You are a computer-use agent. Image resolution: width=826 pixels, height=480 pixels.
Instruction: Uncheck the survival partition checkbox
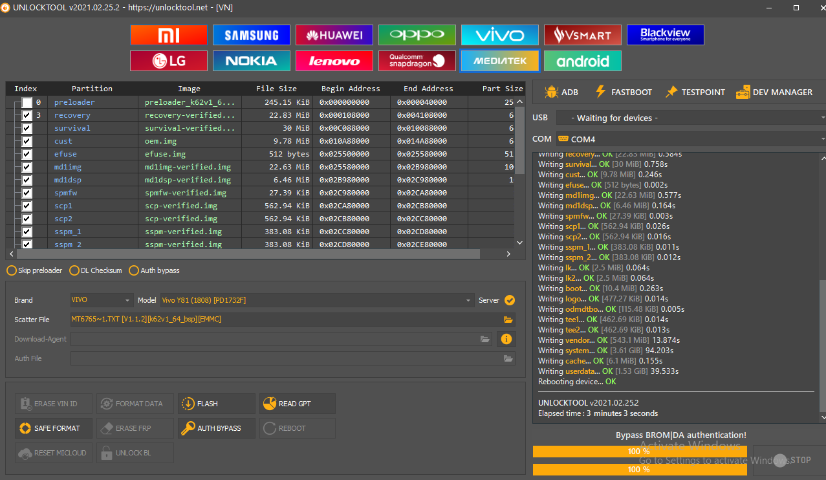click(27, 128)
